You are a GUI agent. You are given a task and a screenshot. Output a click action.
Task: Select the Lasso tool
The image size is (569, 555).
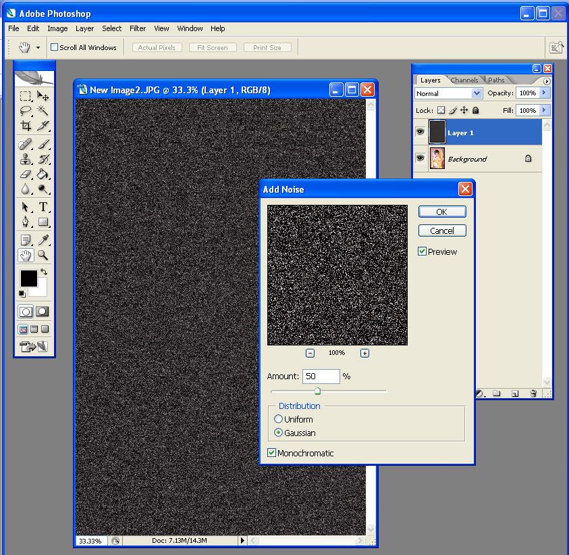click(x=26, y=111)
